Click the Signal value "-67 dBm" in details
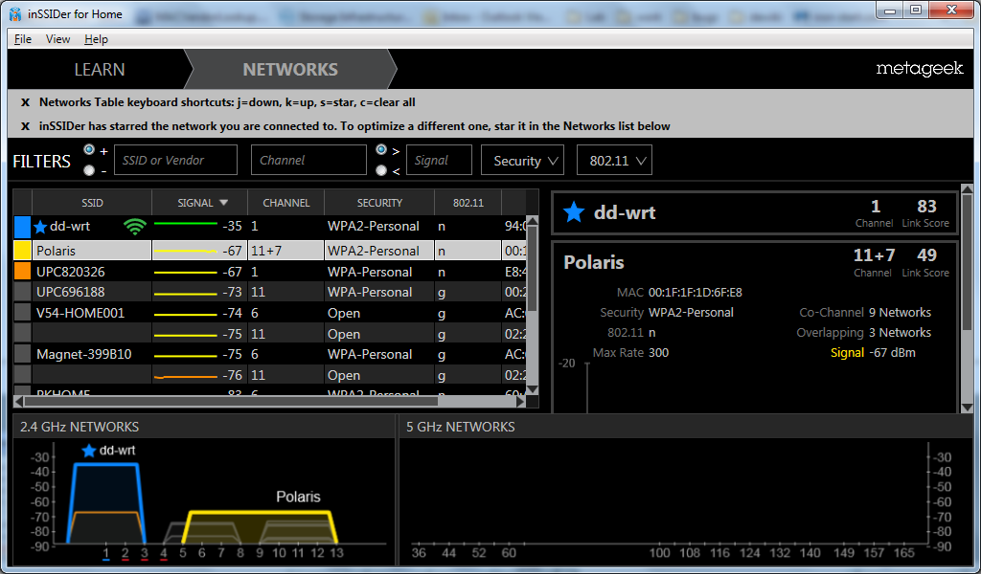The height and width of the screenshot is (574, 981). [x=892, y=352]
